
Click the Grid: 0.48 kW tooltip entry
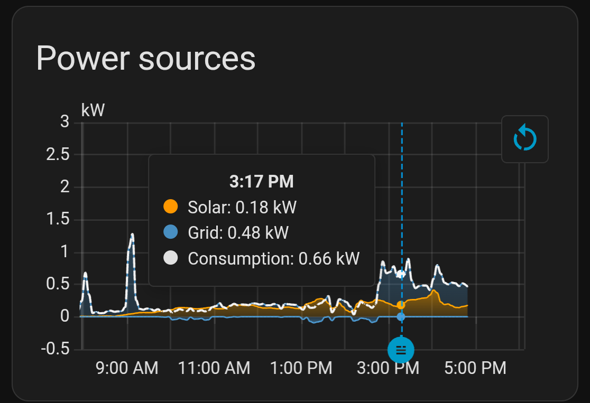(x=238, y=232)
